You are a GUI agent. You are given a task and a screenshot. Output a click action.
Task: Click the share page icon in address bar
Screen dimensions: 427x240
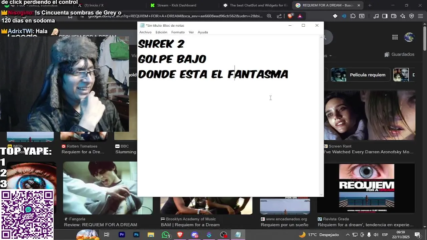coord(279,16)
